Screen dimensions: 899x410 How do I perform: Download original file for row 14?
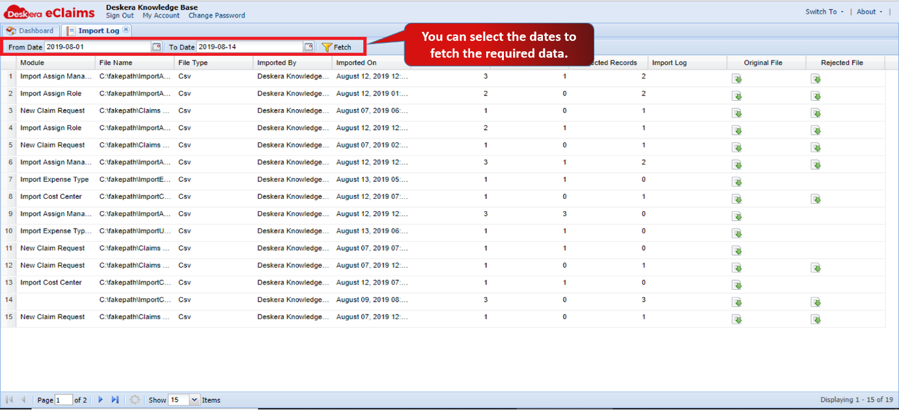tap(737, 302)
